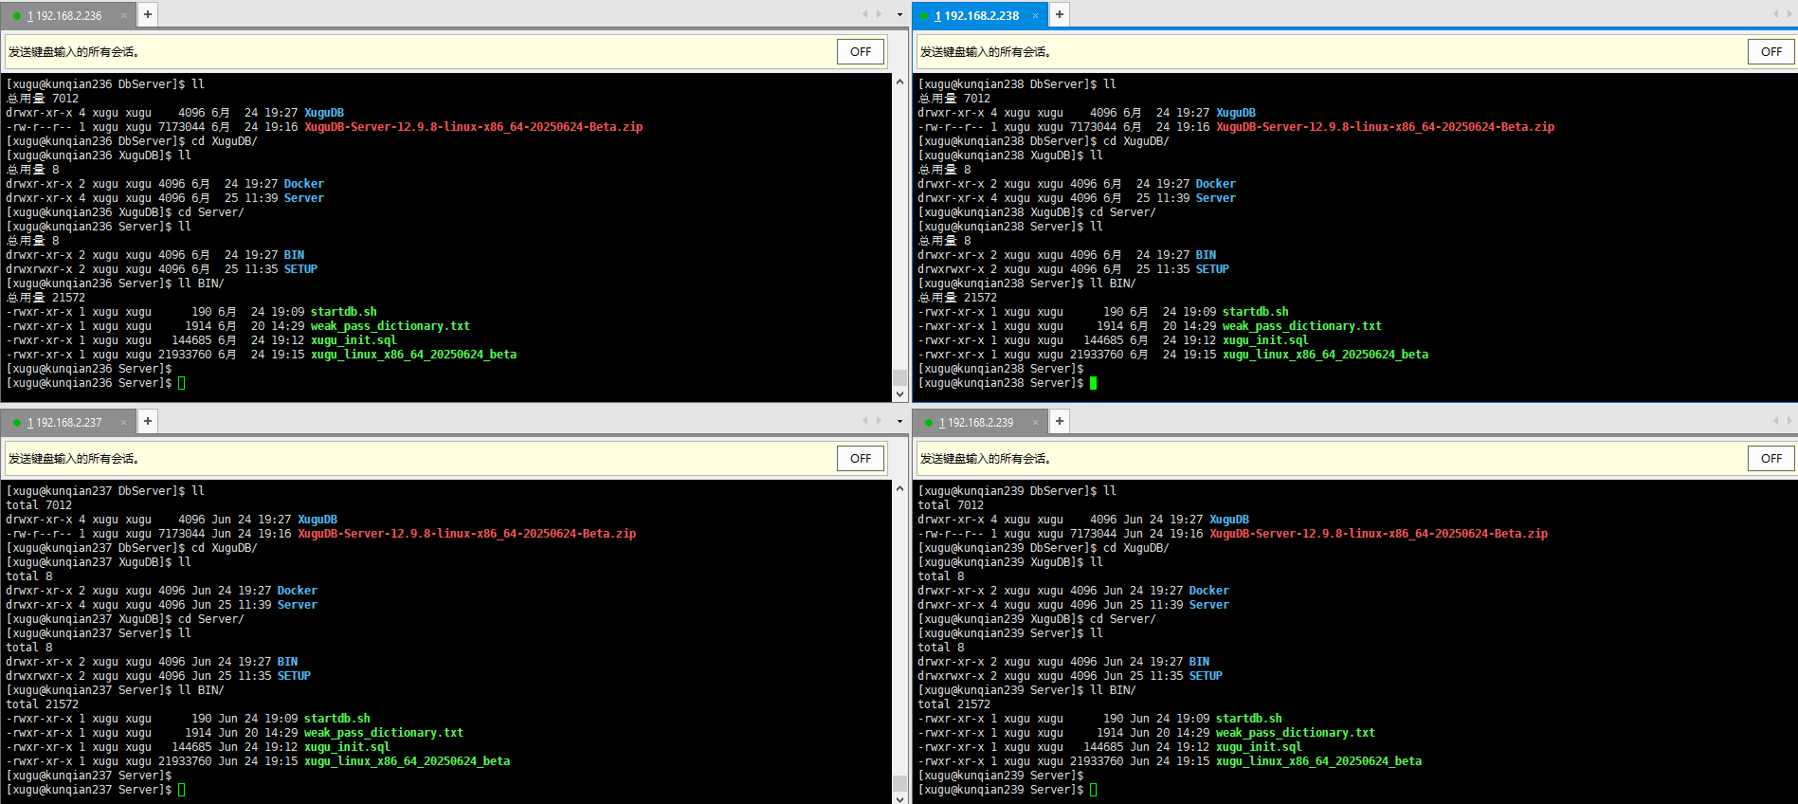Click scroll-down arrow in kunqian236 terminal
This screenshot has height=804, width=1798.
(x=899, y=393)
